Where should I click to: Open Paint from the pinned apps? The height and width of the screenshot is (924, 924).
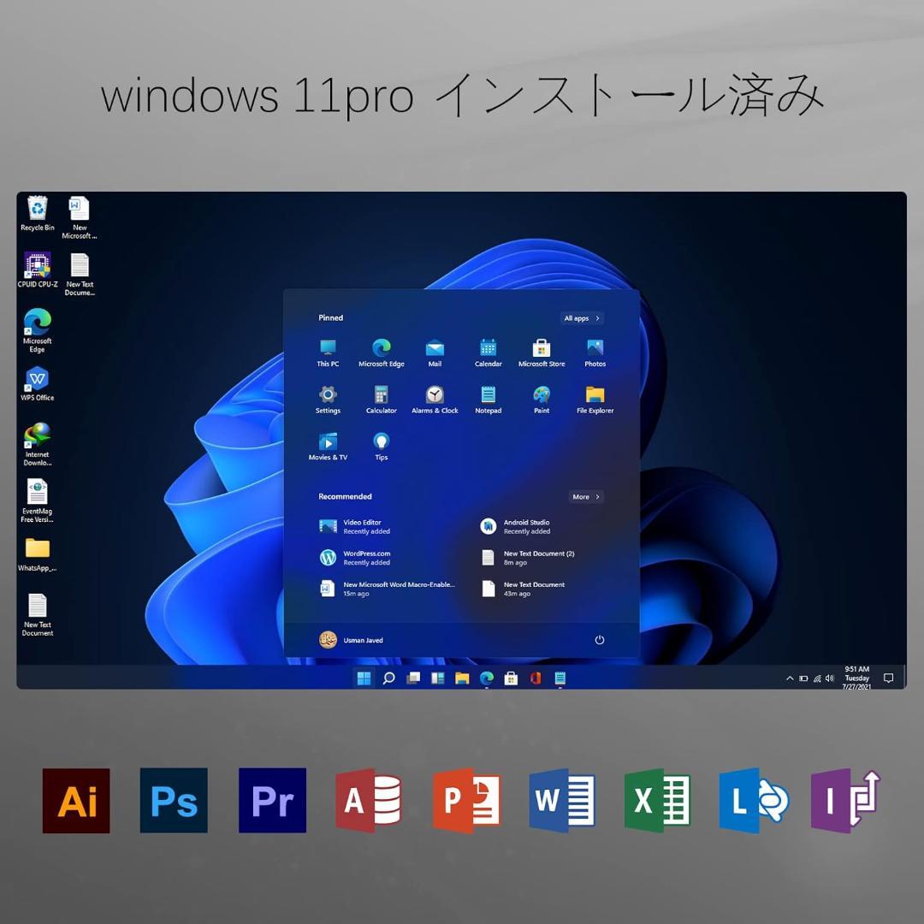coord(541,396)
